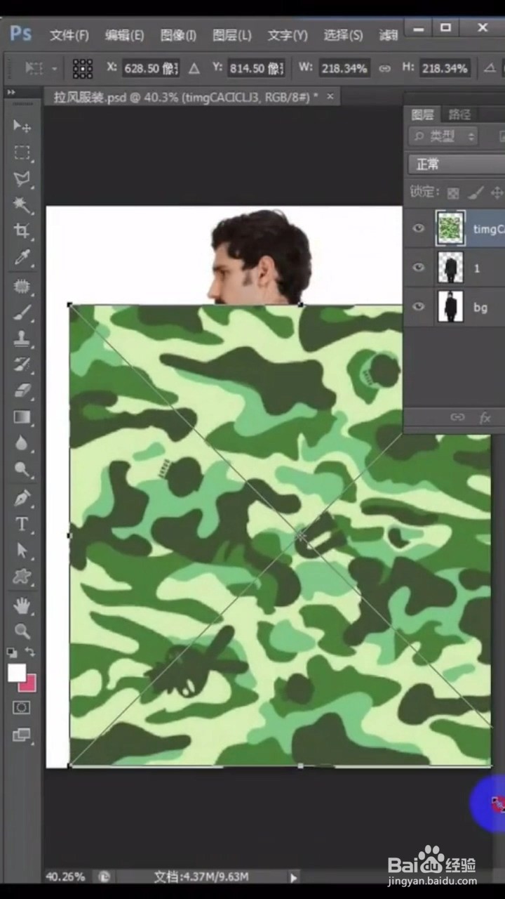This screenshot has width=505, height=899.
Task: Change the screen mode
Action: (x=22, y=735)
